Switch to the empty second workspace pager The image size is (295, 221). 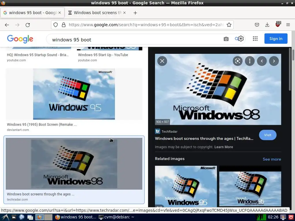tap(48, 217)
